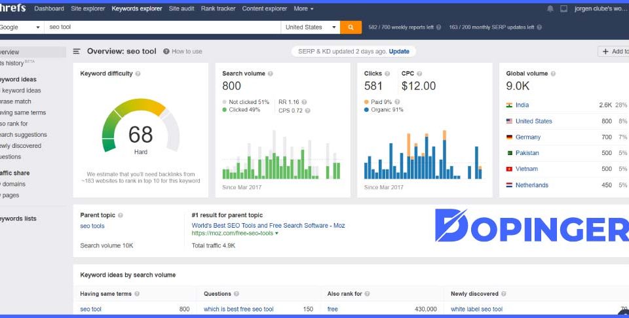Click the India flag icon
This screenshot has width=629, height=318.
[509, 105]
